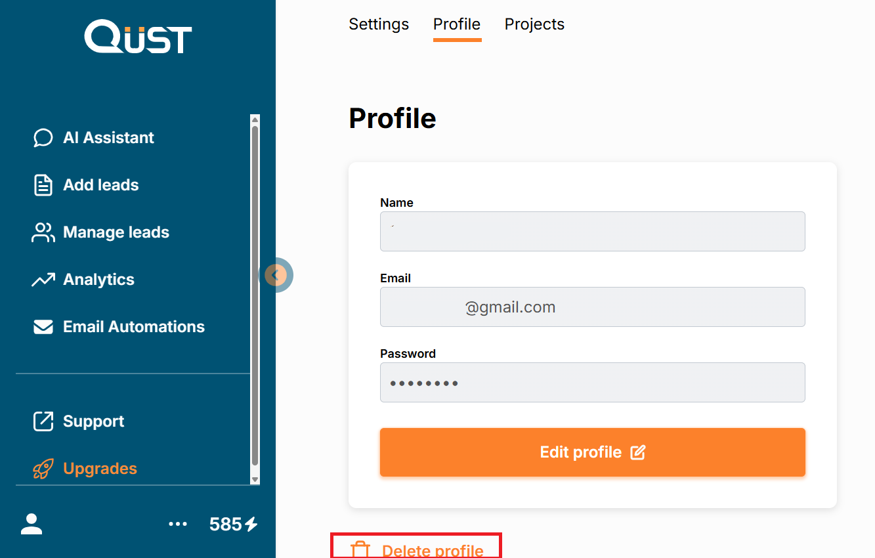The width and height of the screenshot is (875, 558).
Task: Click the Email input field
Action: (592, 307)
